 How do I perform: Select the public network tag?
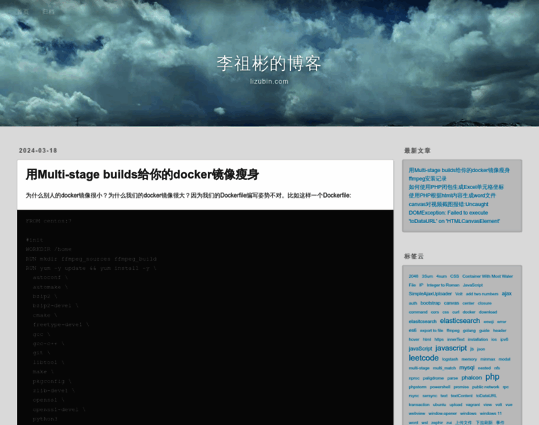[x=485, y=387]
